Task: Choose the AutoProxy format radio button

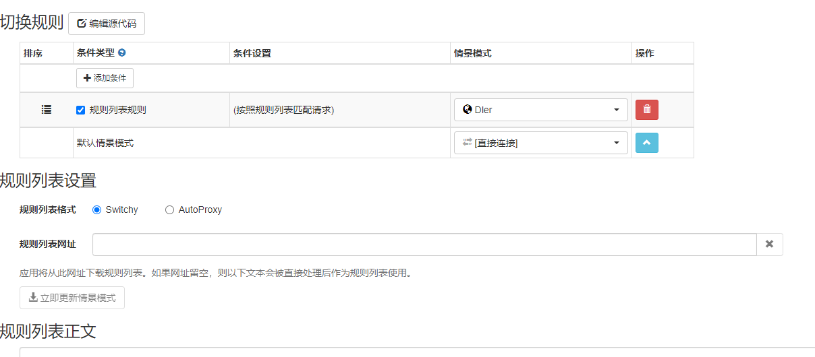Action: point(169,209)
